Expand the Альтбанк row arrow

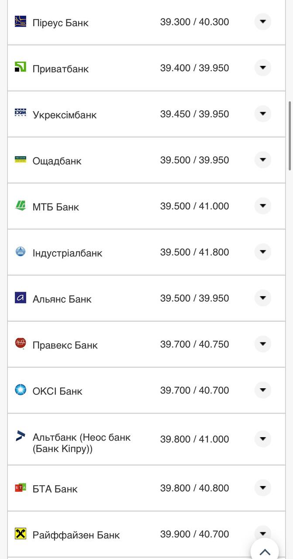[x=262, y=439]
